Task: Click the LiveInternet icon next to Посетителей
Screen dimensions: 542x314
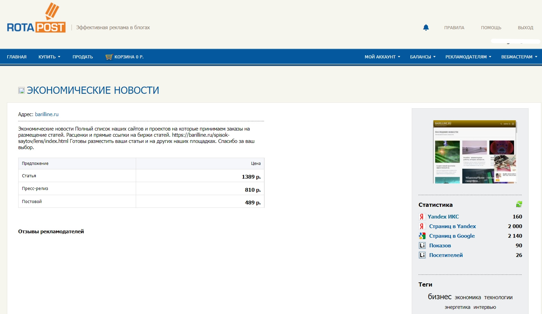Action: point(422,255)
